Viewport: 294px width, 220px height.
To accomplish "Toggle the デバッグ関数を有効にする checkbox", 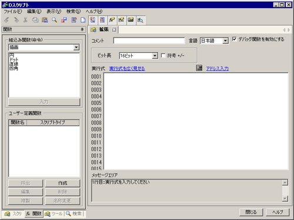I will (234, 39).
